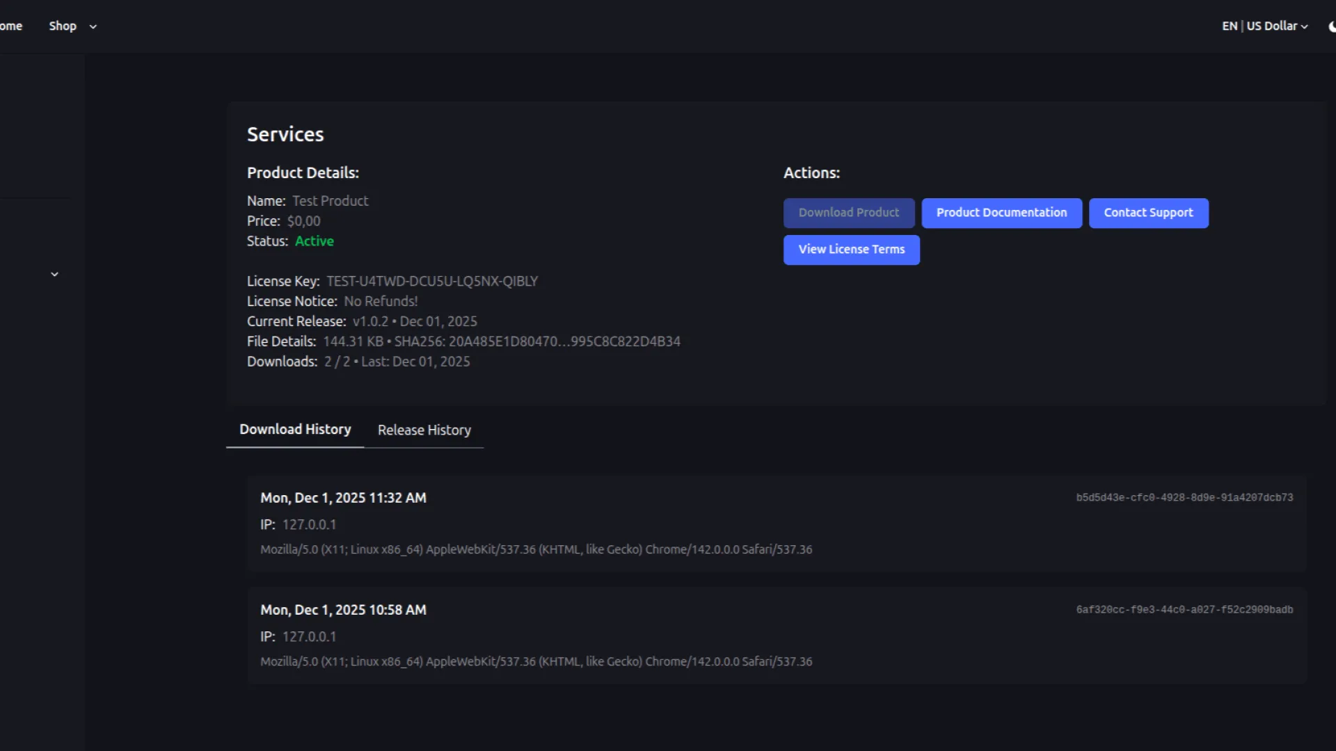Image resolution: width=1336 pixels, height=751 pixels.
Task: Click the green Active status label
Action: pos(314,241)
